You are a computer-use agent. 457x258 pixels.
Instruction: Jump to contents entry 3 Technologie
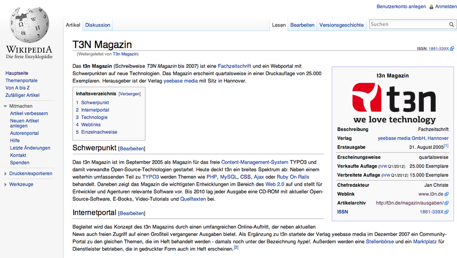pyautogui.click(x=91, y=117)
